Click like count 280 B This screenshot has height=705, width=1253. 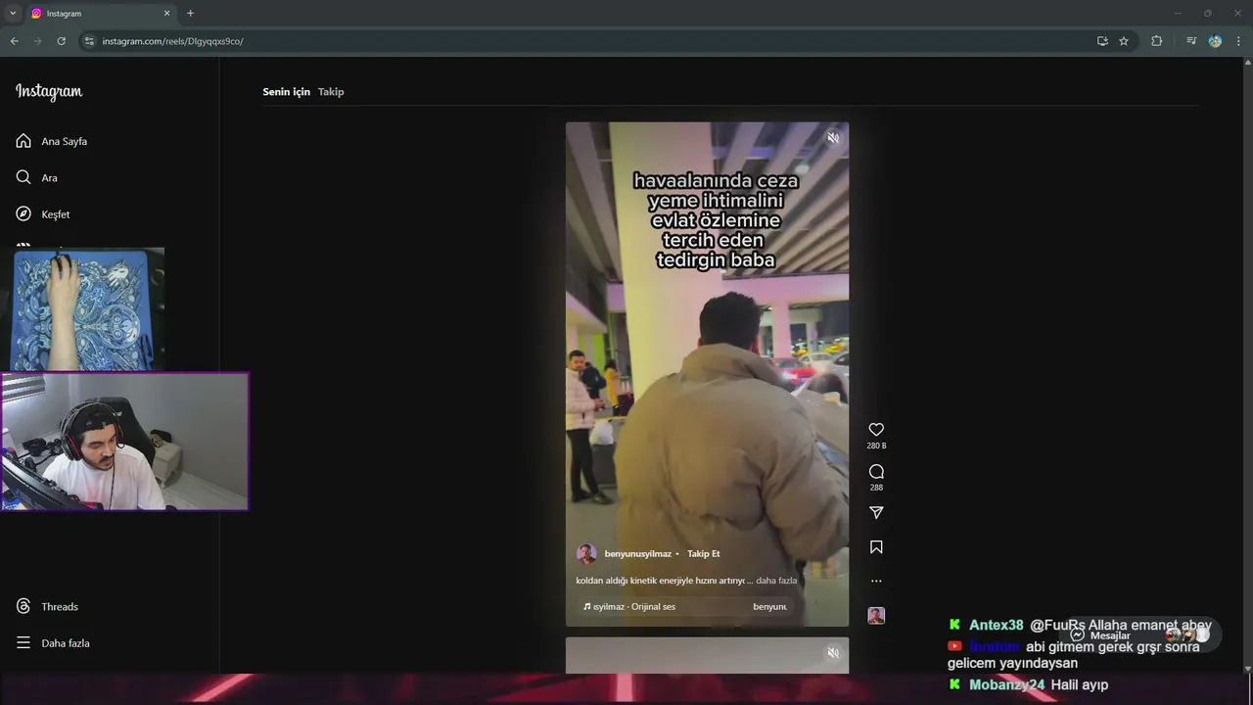coord(876,446)
